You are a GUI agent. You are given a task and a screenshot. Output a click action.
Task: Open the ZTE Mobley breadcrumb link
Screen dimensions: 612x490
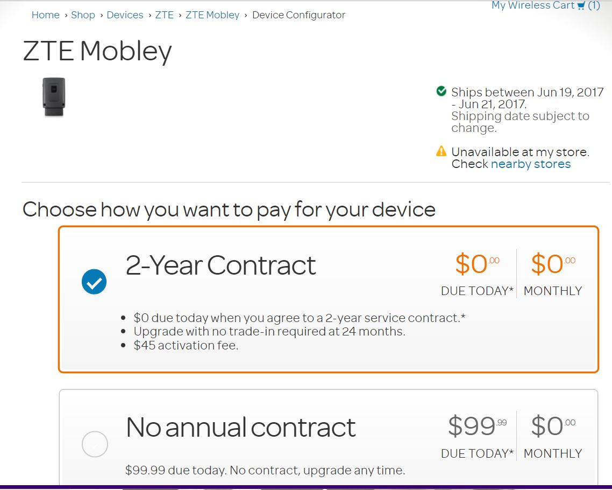[x=212, y=15]
